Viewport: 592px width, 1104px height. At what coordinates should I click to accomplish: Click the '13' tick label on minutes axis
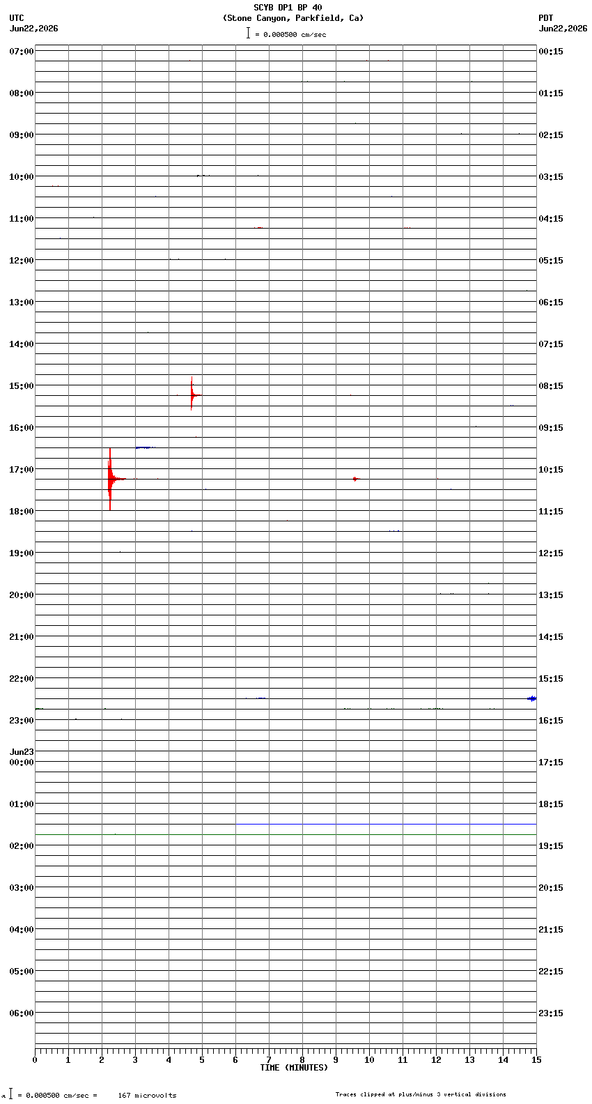pos(469,1060)
